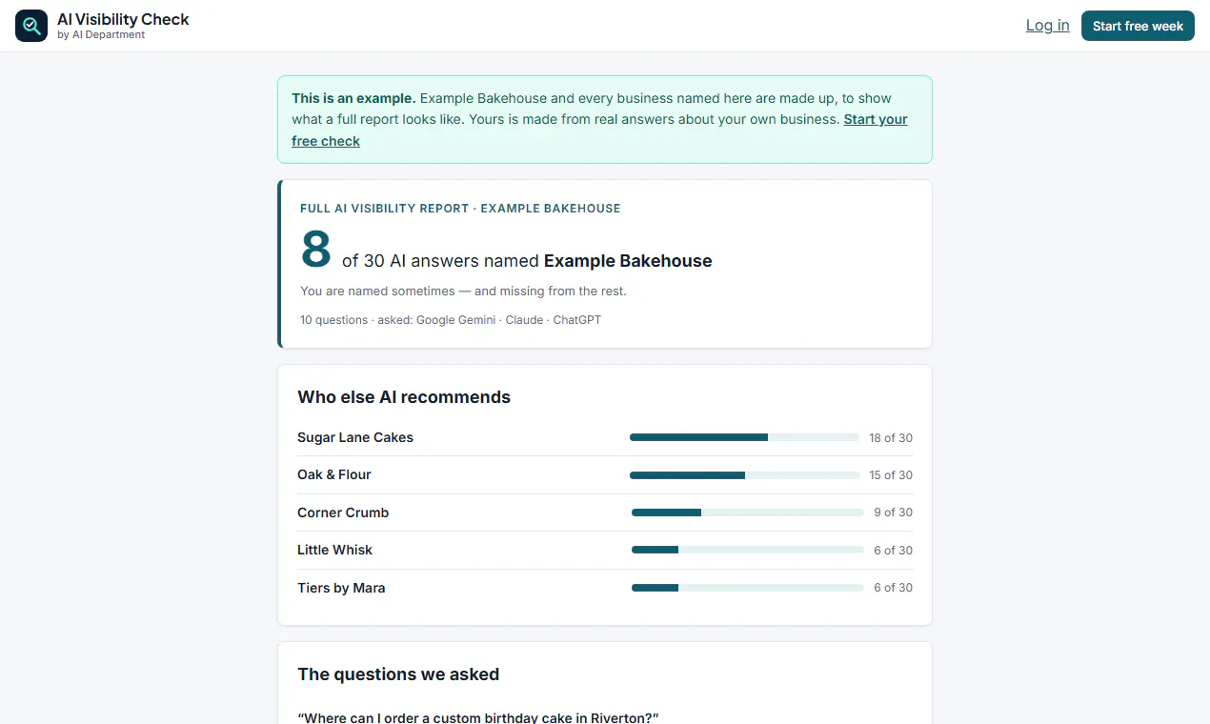Screen dimensions: 1210x724
Task: Select the Corner Crumb name
Action: click(x=343, y=513)
